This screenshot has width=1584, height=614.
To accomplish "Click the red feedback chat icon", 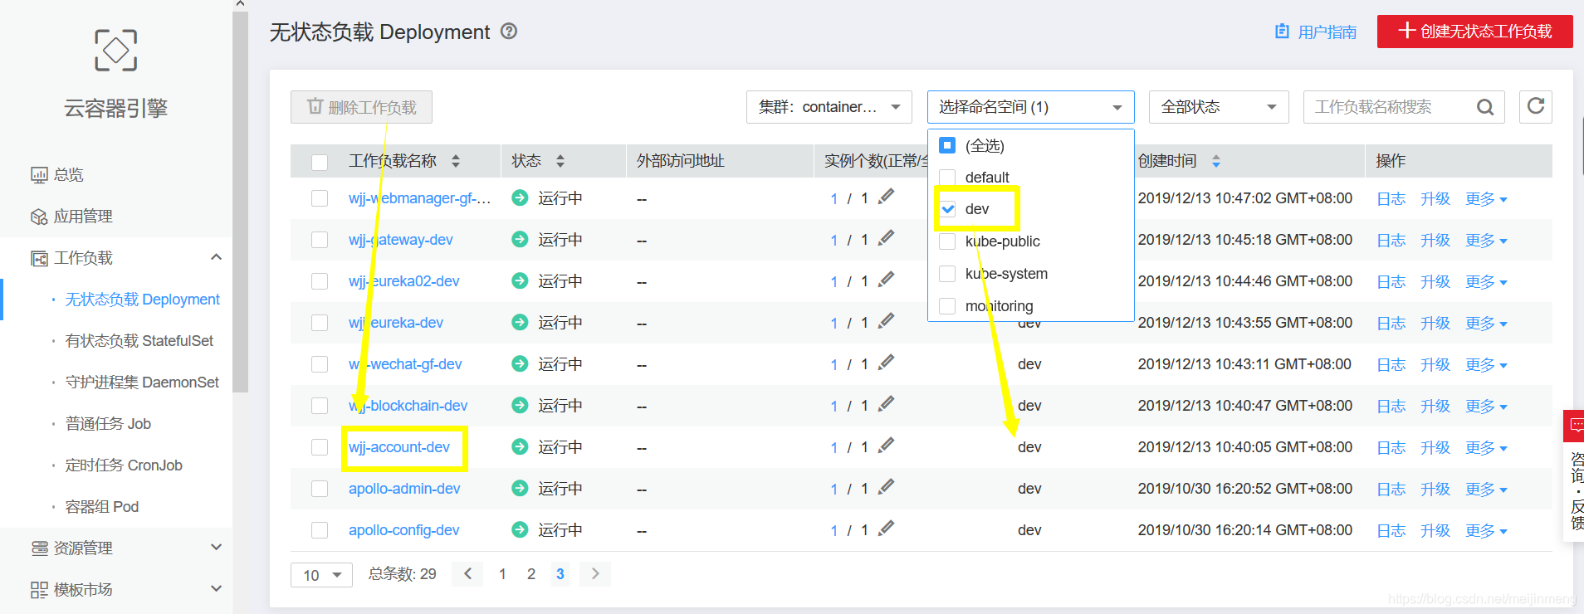I will coord(1576,426).
